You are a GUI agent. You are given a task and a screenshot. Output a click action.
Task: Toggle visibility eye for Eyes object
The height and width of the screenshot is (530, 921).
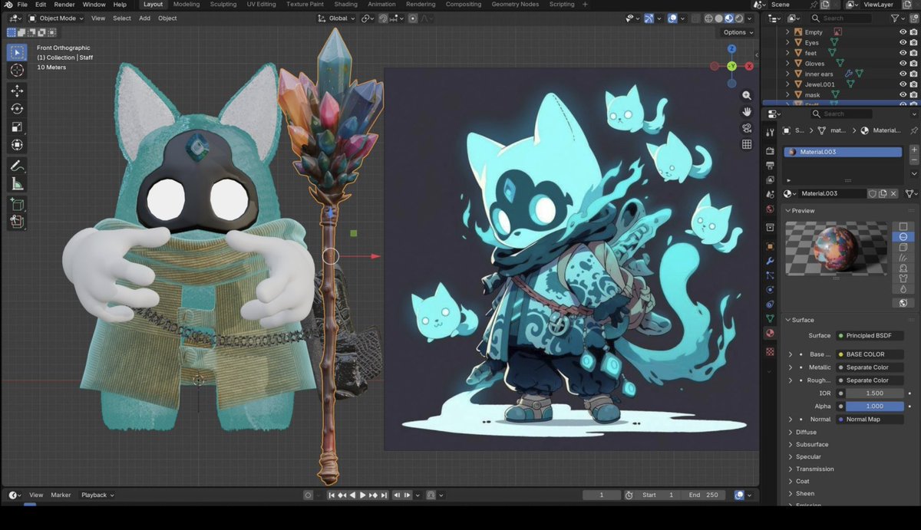point(903,42)
